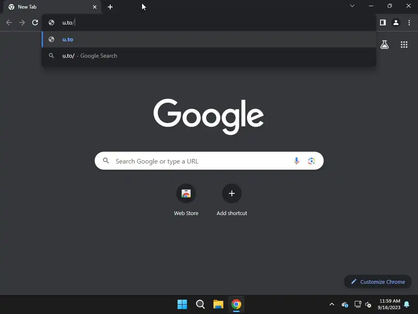Click the search icon beside u.to/ suggestion
Image resolution: width=418 pixels, height=314 pixels.
51,56
